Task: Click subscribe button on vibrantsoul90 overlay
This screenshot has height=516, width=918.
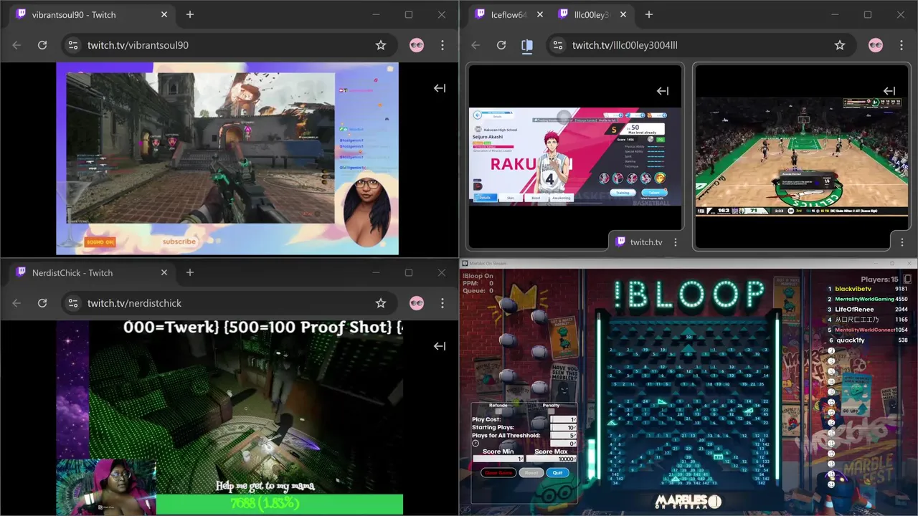Action: tap(179, 242)
